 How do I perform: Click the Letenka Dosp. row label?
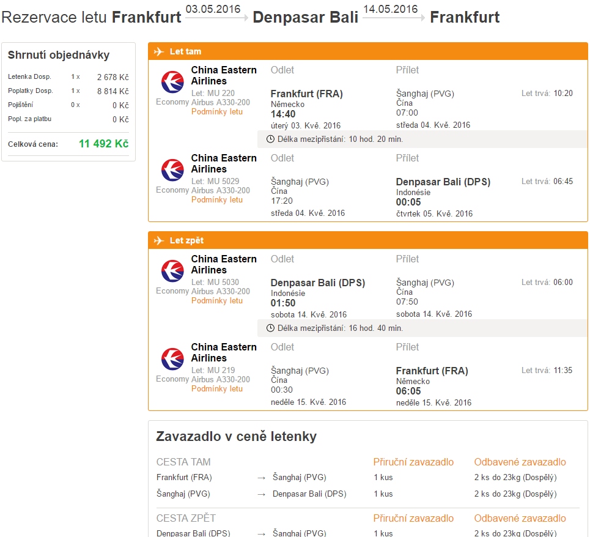pos(29,77)
